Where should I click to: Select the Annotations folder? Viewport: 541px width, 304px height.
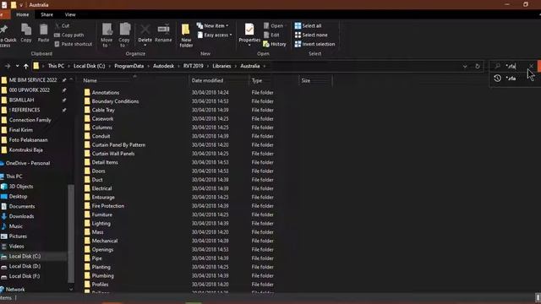click(106, 93)
